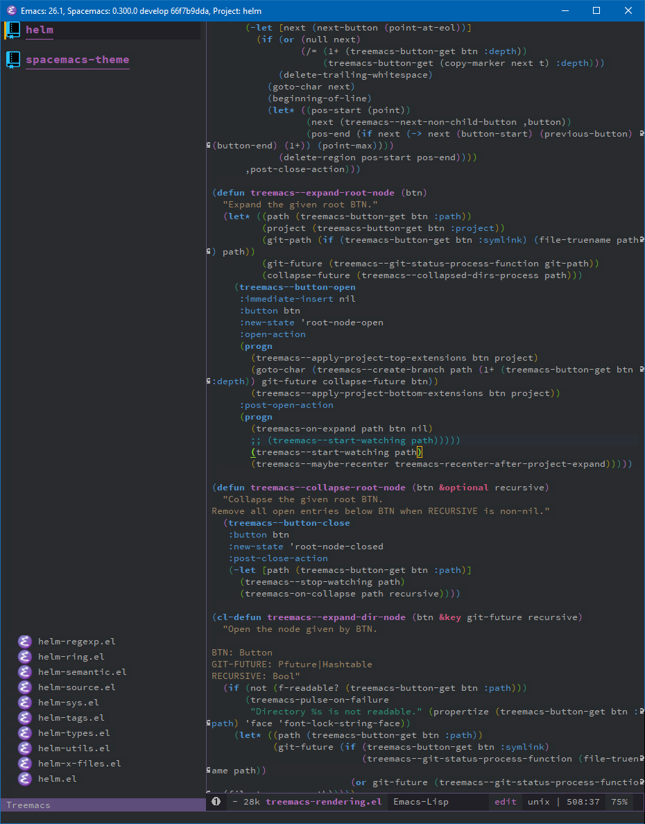Click the "Directory %s is not readable." string
This screenshot has width=645, height=824.
pyautogui.click(x=336, y=712)
